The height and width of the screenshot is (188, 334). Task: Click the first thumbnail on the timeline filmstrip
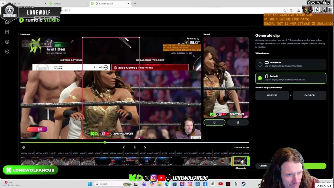(x=28, y=162)
